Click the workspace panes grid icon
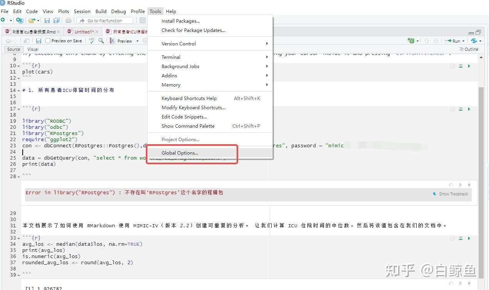Screen dimensions: 489x290 [143, 20]
